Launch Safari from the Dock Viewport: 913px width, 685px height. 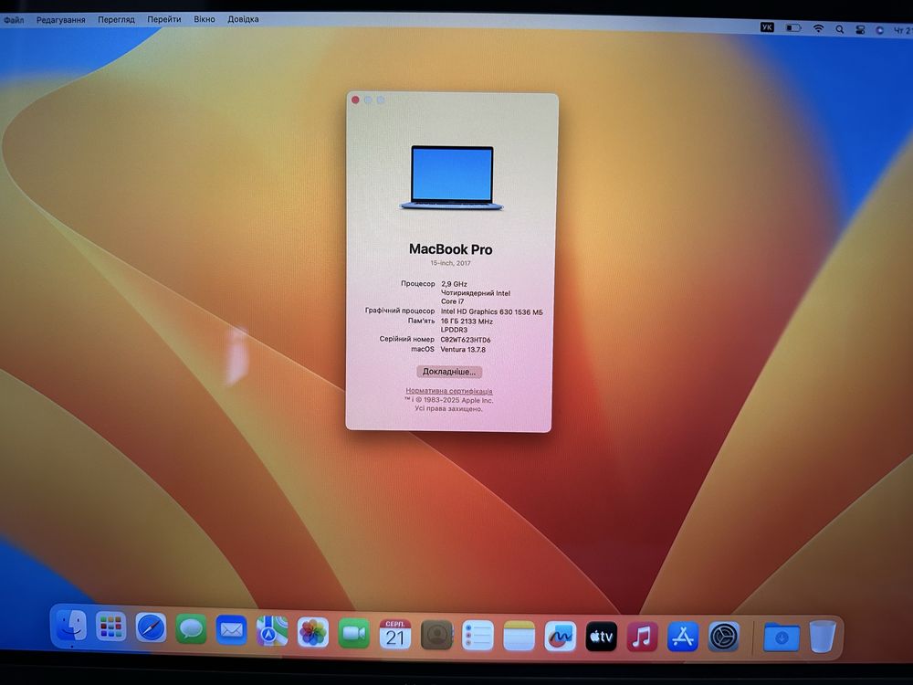(x=151, y=628)
